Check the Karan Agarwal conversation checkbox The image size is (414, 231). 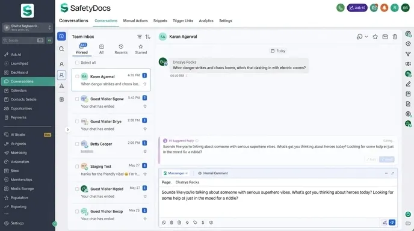[x=77, y=76]
